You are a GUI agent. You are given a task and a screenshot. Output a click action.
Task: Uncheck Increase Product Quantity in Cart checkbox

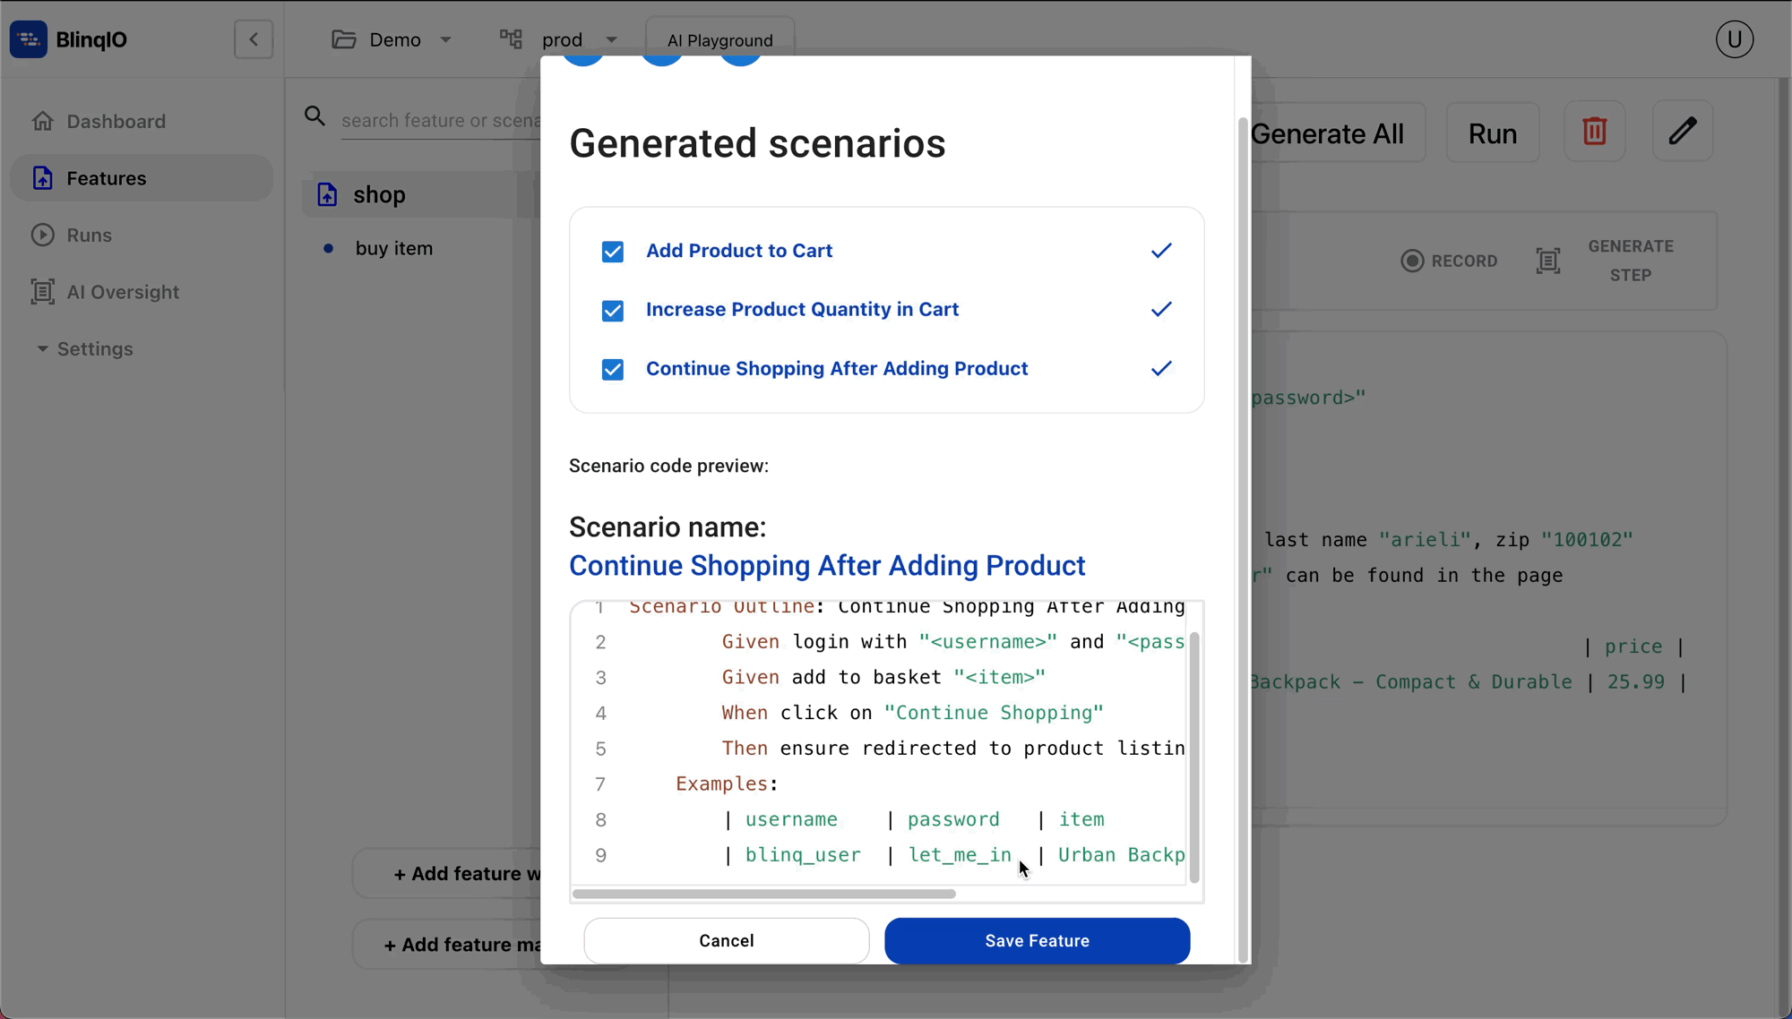tap(613, 311)
